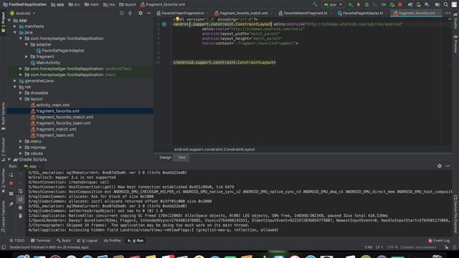Open the Terminal tool window

tap(40, 241)
